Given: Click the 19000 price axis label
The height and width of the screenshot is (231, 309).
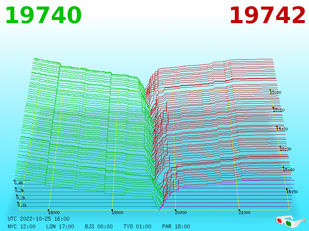Looking at the screenshot, I should point(117,213).
